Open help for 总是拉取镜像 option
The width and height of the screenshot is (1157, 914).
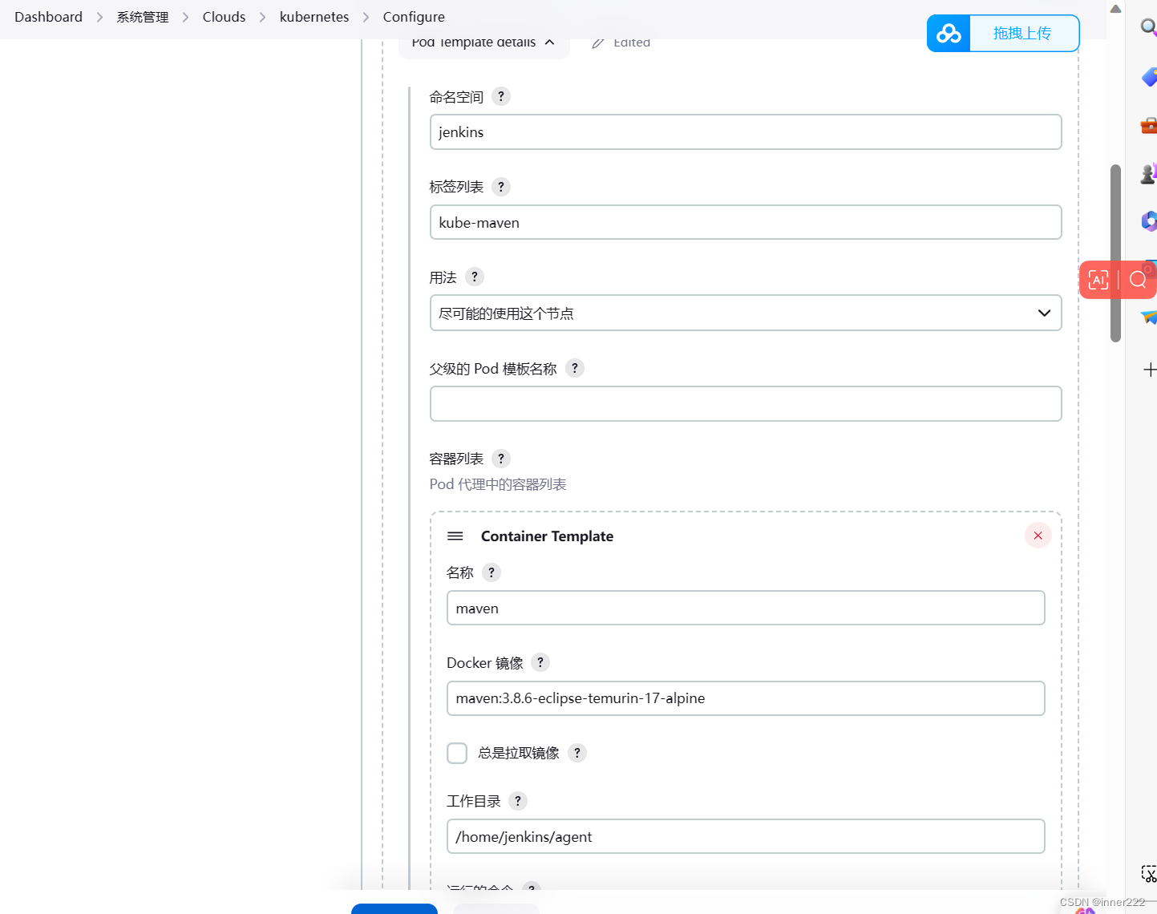[x=577, y=753]
